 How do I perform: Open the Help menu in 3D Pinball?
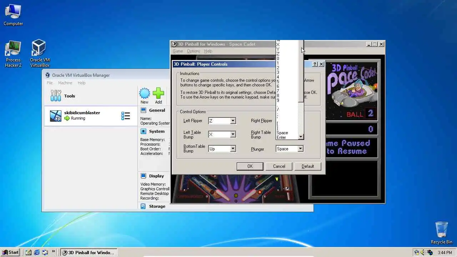(208, 51)
